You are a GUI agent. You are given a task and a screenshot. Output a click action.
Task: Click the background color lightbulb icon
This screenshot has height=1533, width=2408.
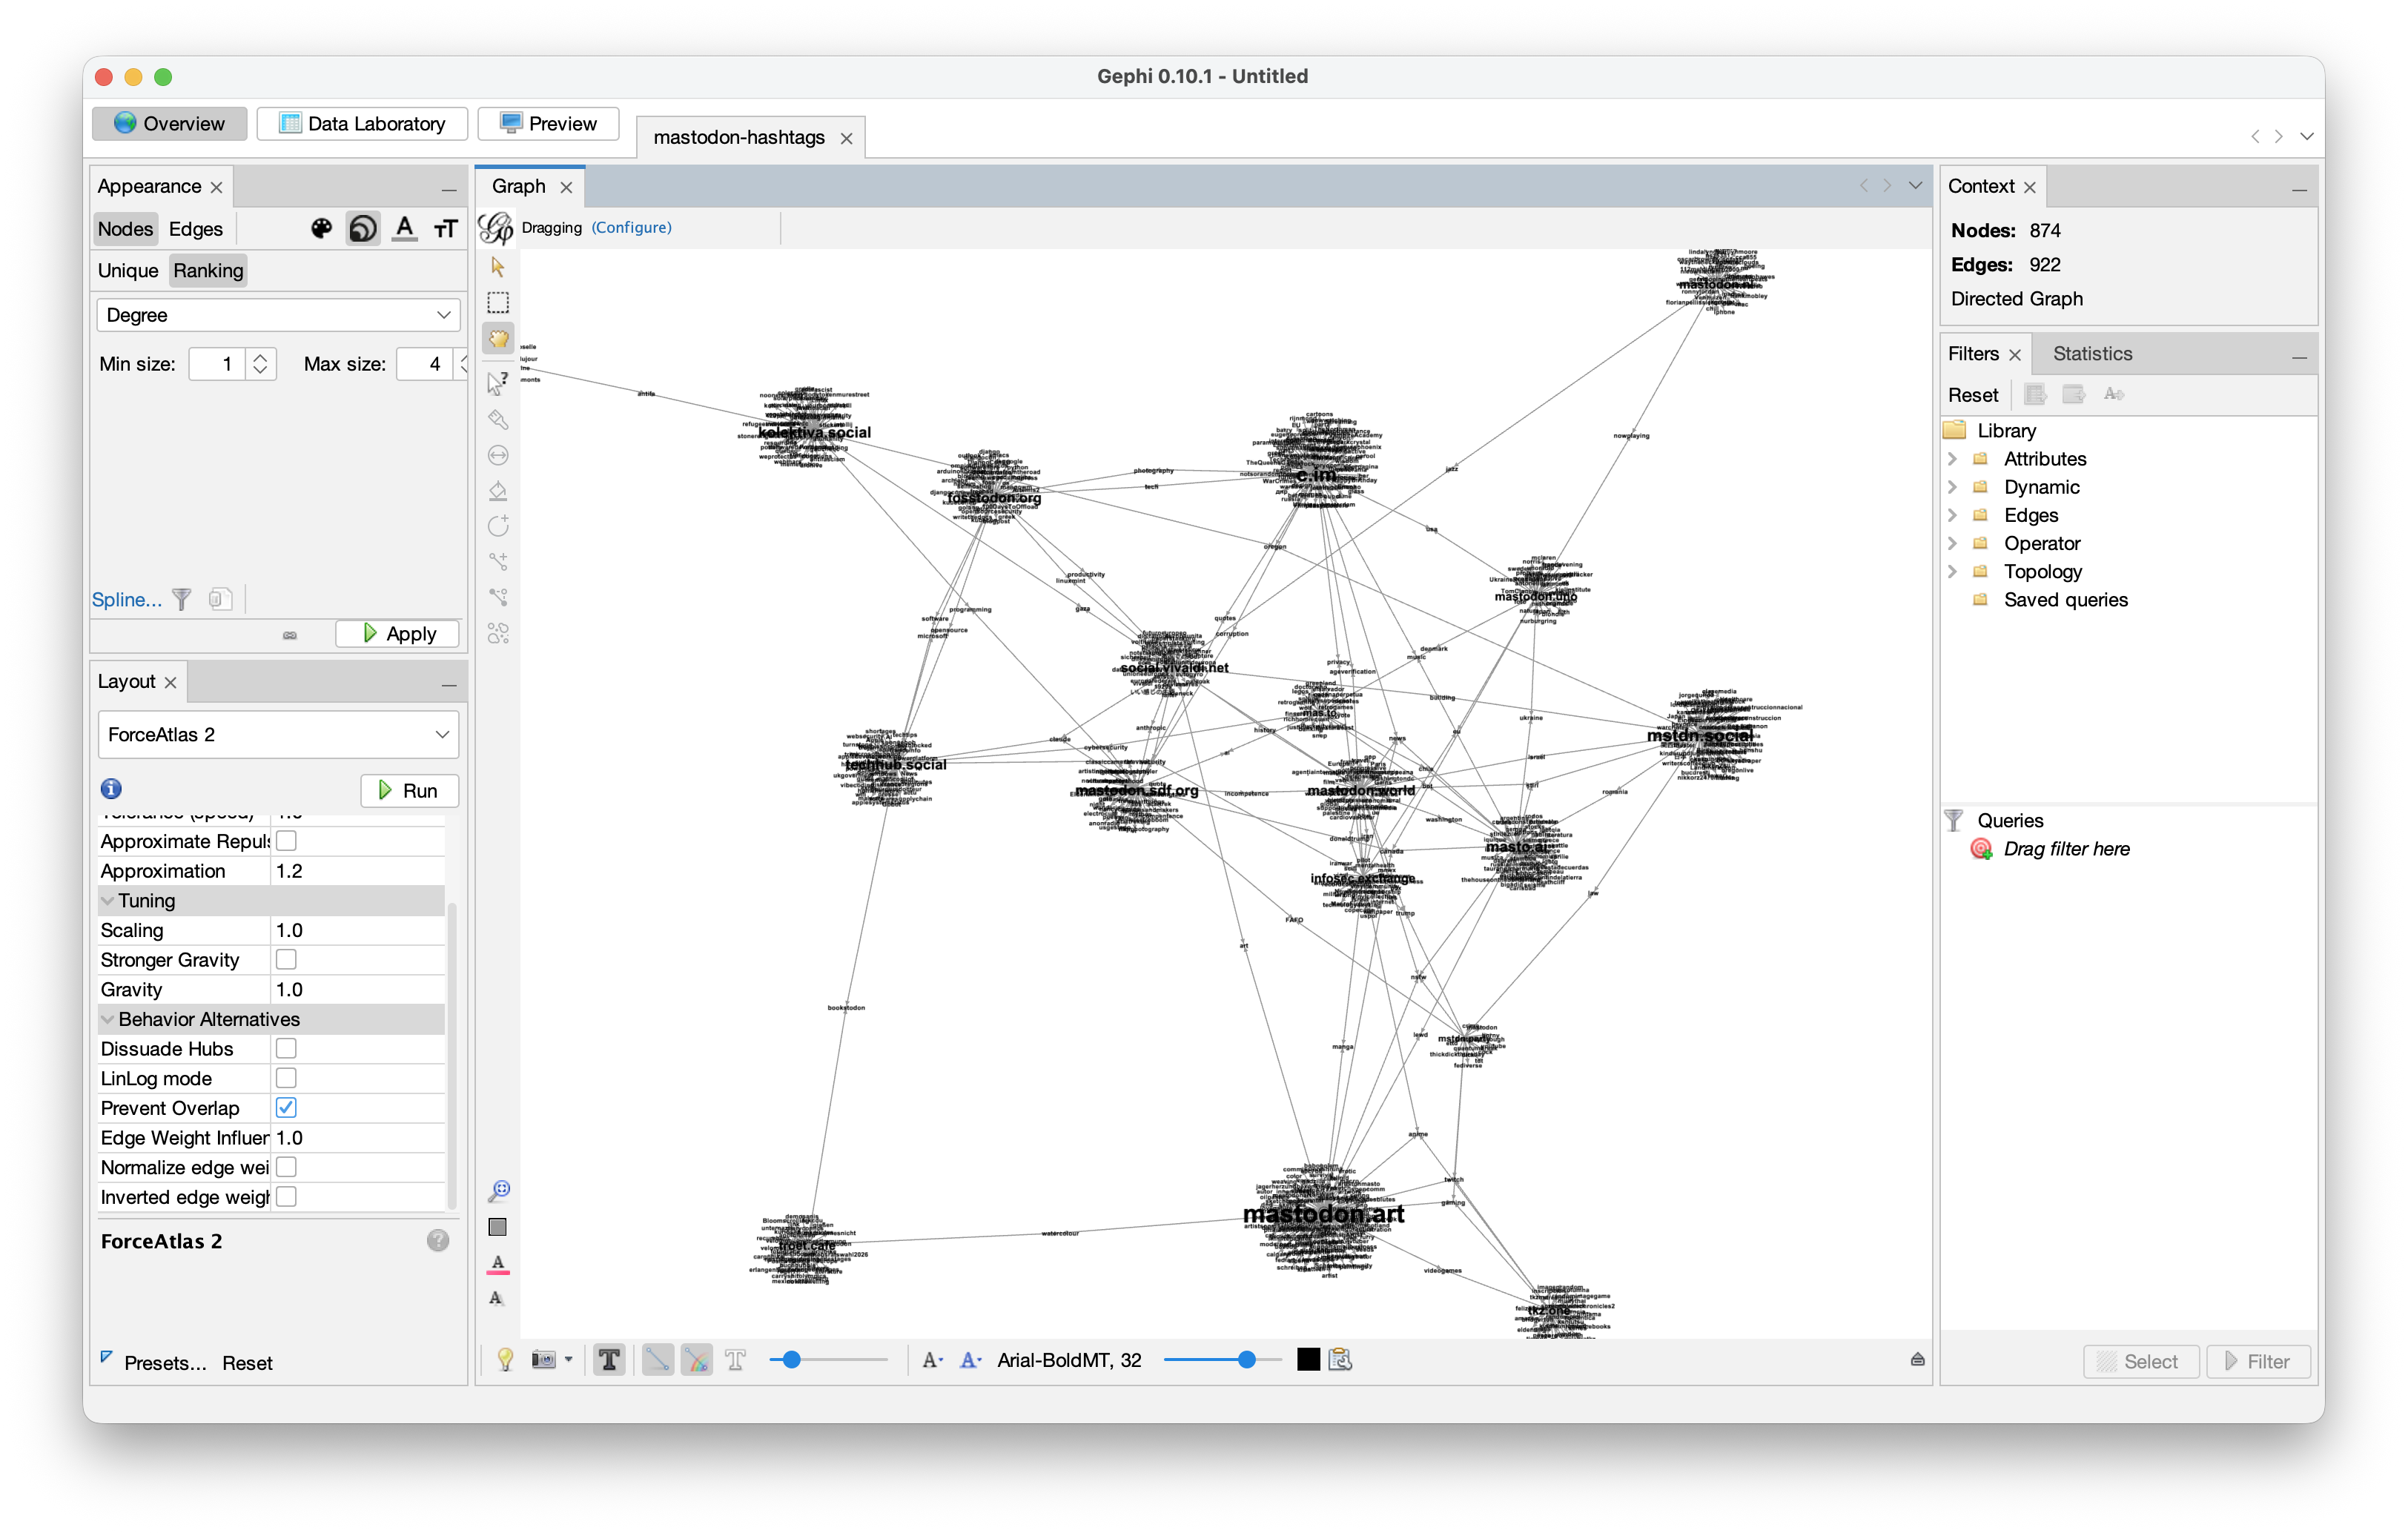coord(505,1360)
